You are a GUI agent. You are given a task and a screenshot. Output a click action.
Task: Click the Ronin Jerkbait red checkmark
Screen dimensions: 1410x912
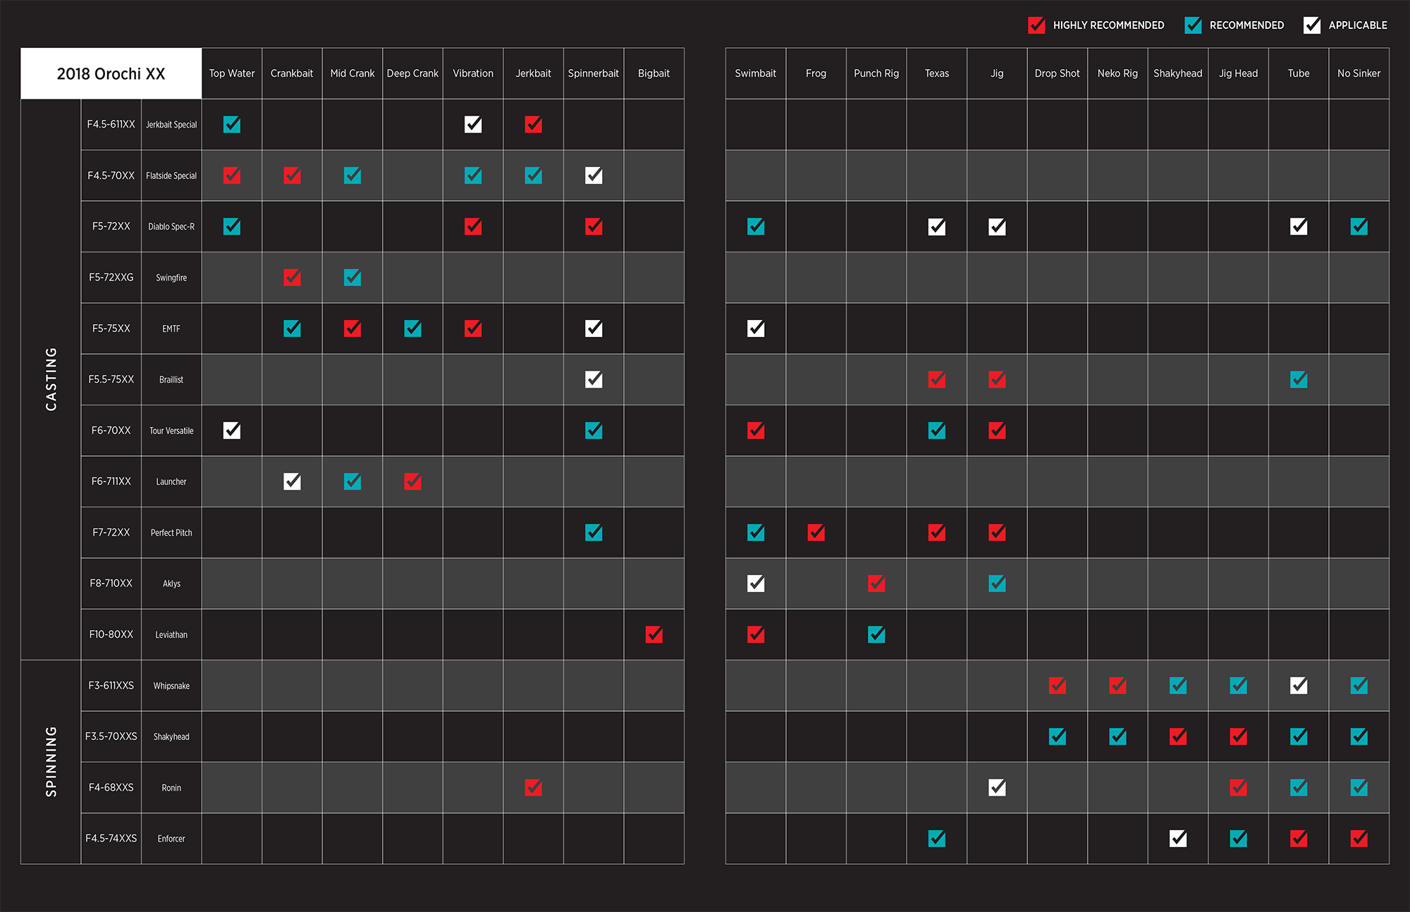(x=533, y=787)
